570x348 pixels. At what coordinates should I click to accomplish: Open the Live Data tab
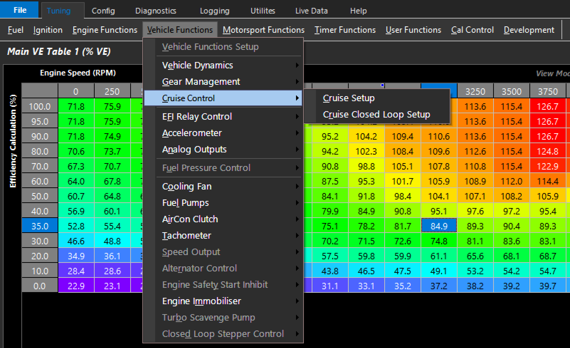coord(311,11)
